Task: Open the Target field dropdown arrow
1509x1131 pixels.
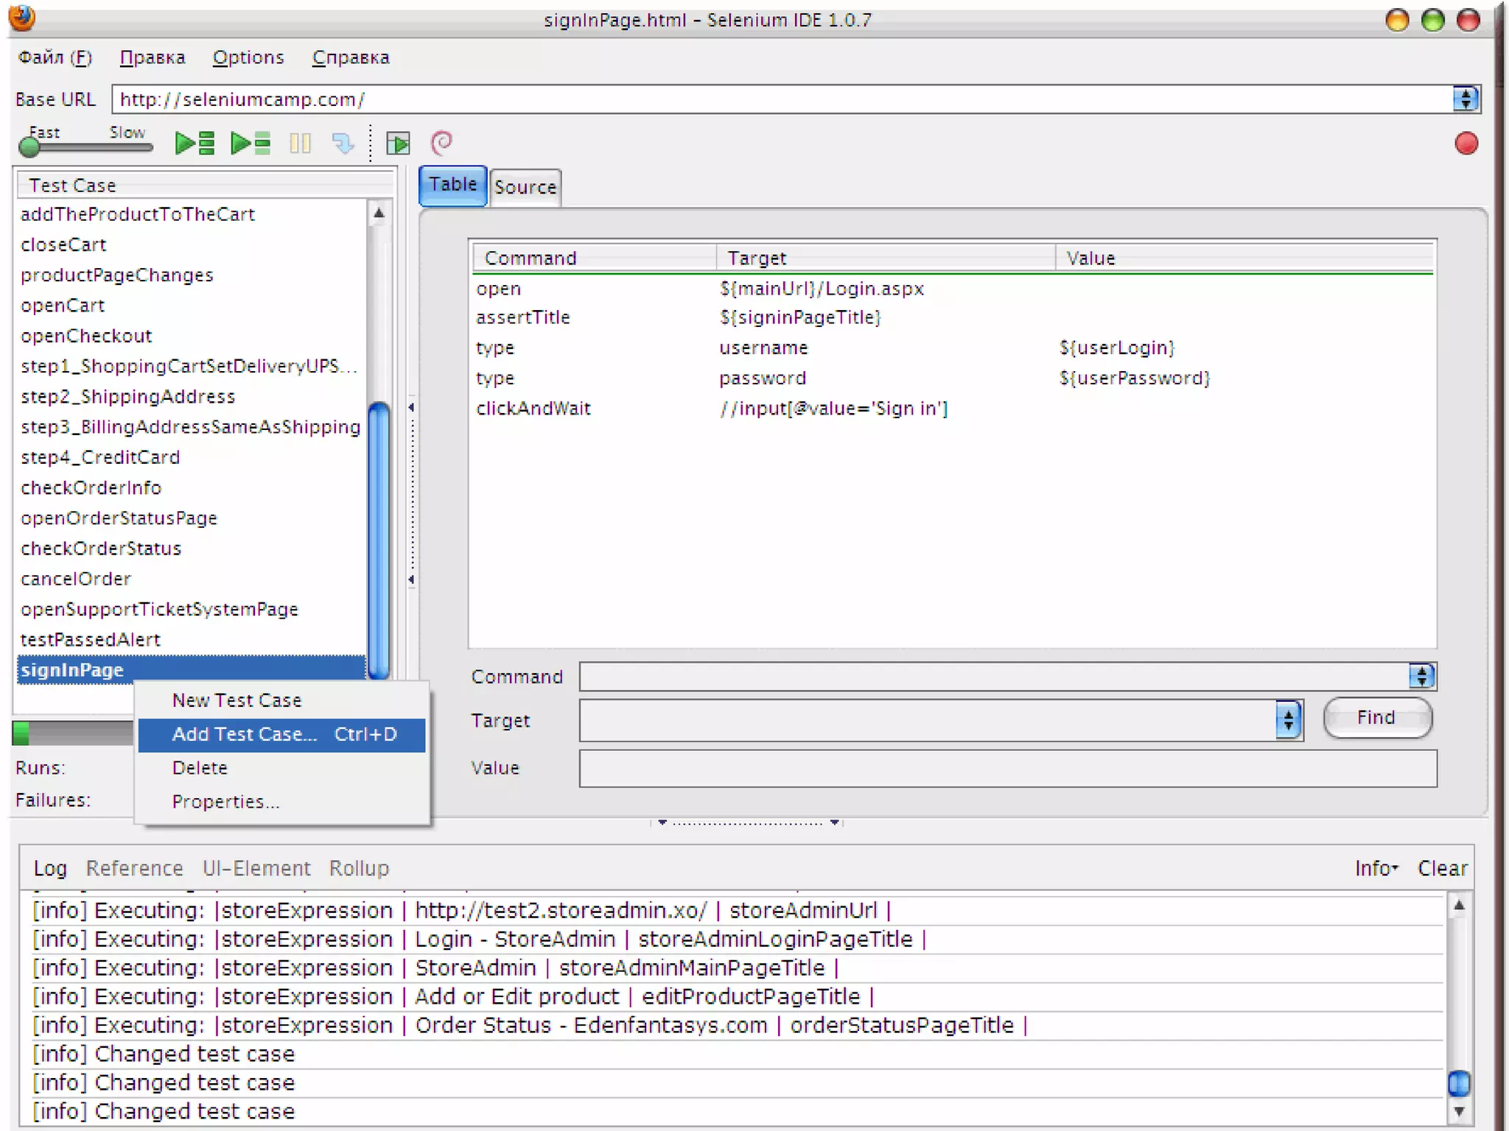Action: pyautogui.click(x=1288, y=719)
